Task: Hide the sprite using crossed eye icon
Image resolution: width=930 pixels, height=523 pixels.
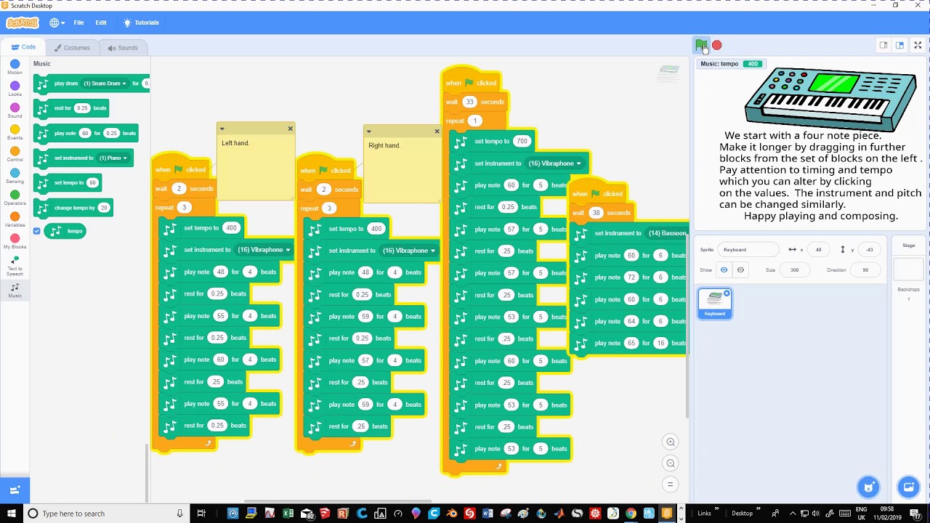Action: (x=740, y=269)
